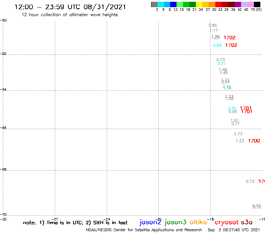The width and height of the screenshot is (265, 233).
Task: Click the green jason3 satellite label
Action: coord(175,223)
